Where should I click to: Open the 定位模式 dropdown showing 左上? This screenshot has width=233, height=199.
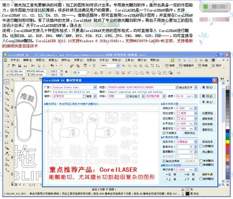(196, 119)
